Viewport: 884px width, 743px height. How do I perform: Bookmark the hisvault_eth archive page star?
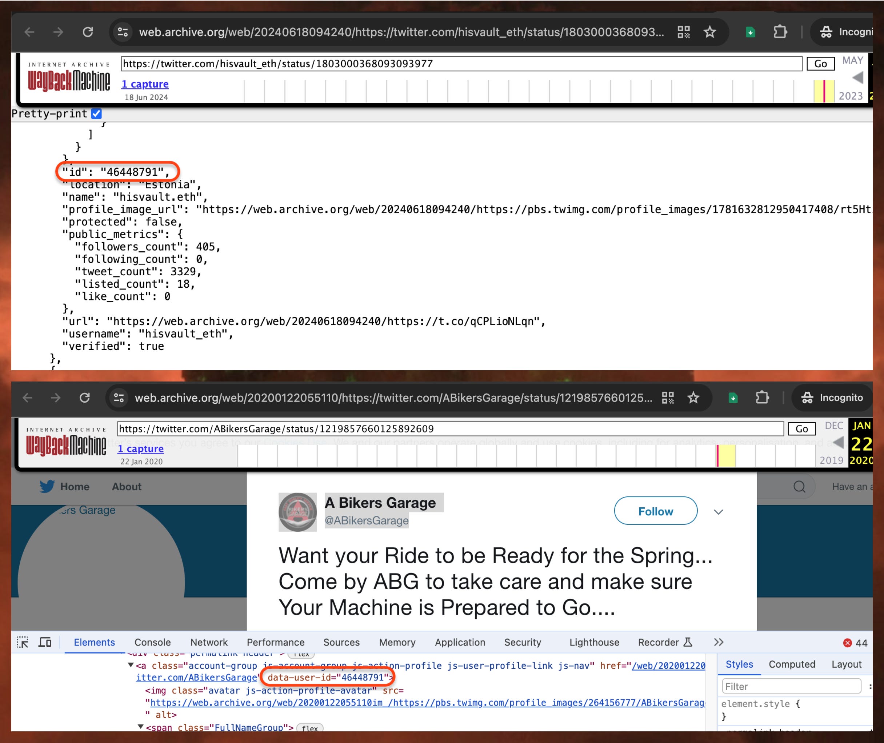pos(710,32)
